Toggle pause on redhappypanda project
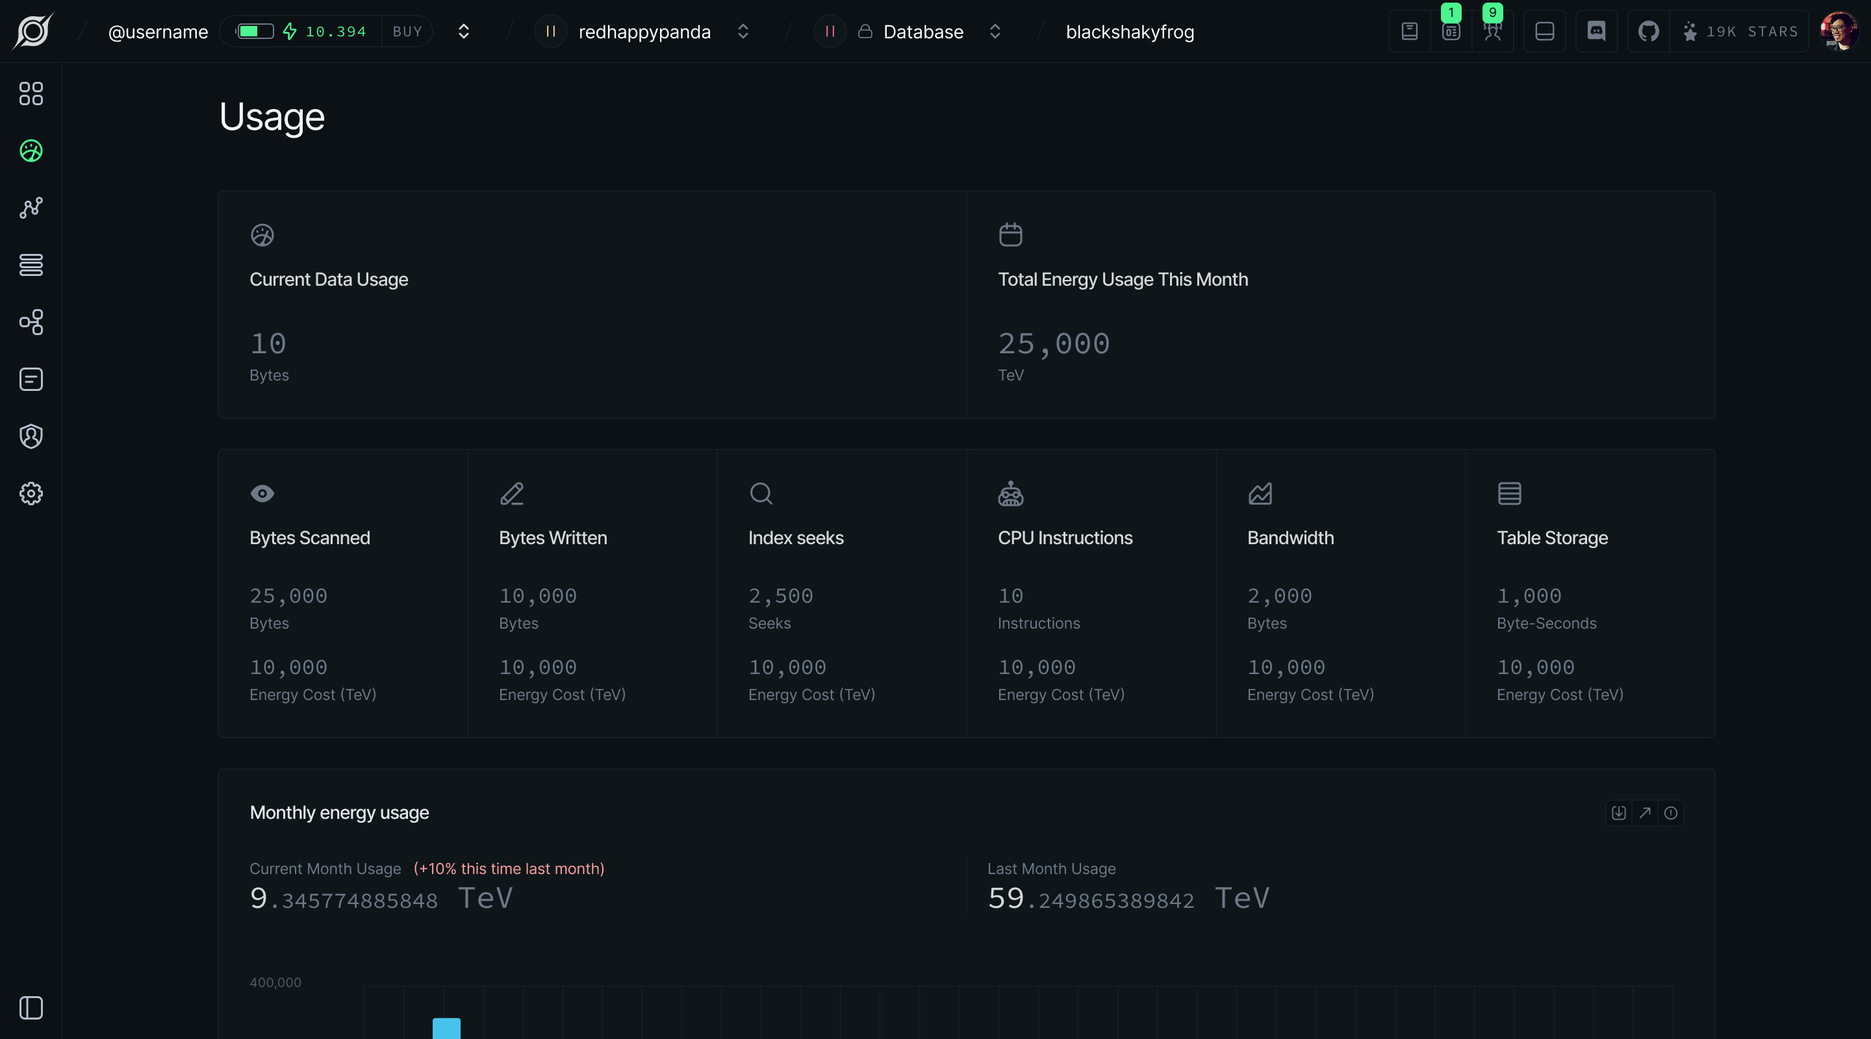The image size is (1871, 1039). [x=550, y=31]
